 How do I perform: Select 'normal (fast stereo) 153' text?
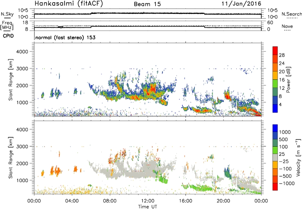coord(65,37)
